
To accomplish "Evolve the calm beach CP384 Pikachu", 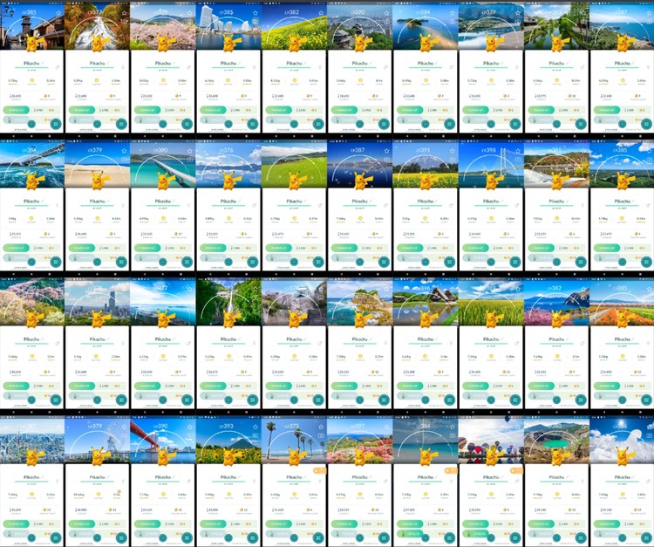I will (x=410, y=534).
